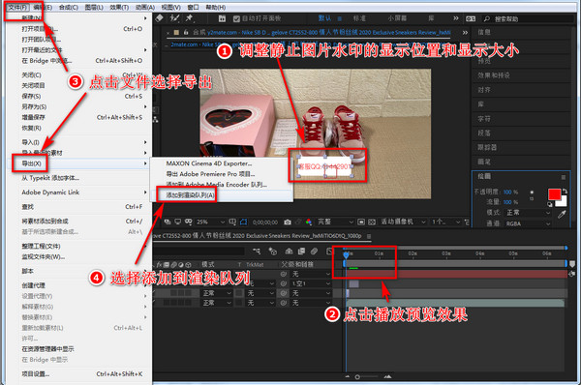The image size is (581, 385).
Task: Choose 导出(X) in file menu
Action: pyautogui.click(x=80, y=163)
